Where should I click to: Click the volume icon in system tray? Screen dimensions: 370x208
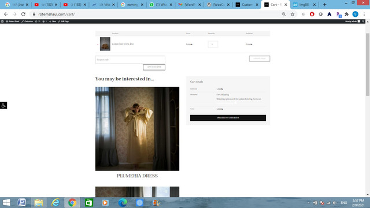335,203
